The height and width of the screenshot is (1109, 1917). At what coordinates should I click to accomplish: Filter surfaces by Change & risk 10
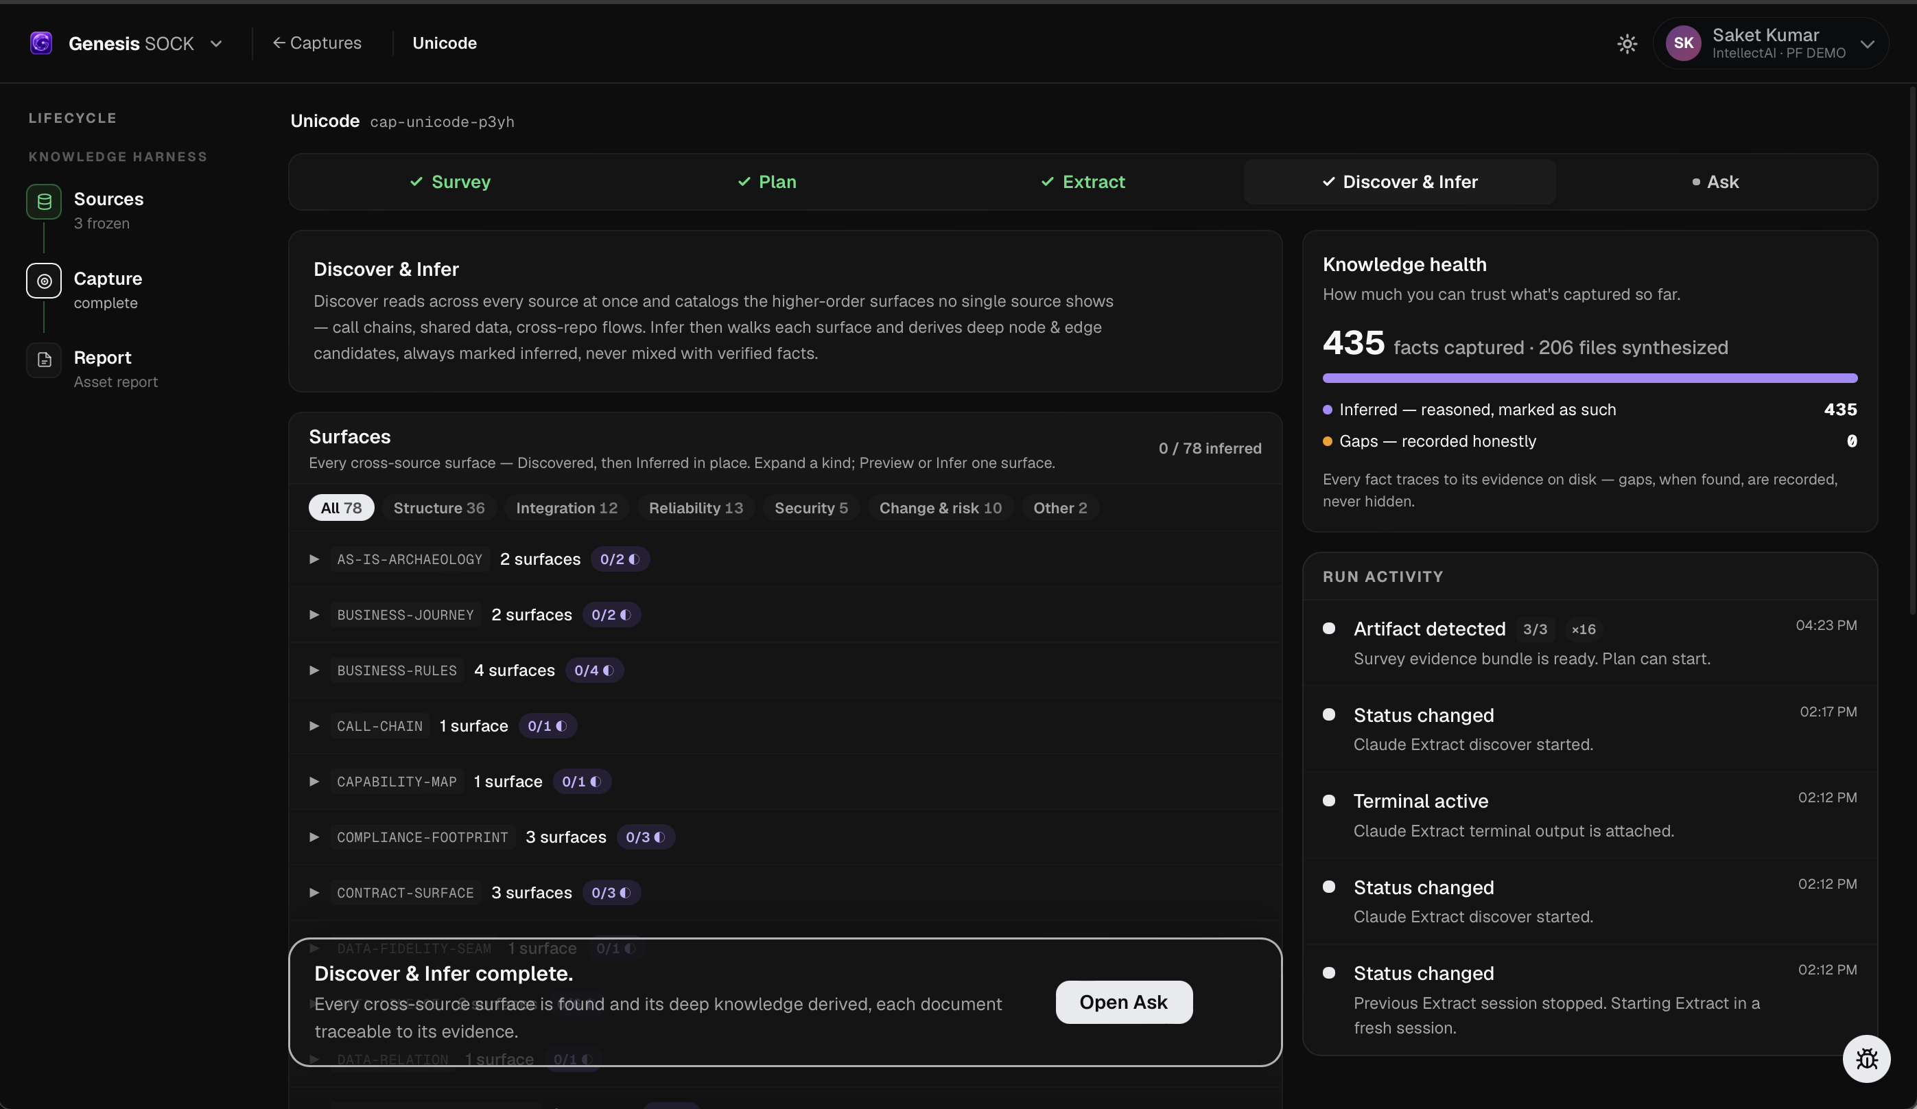click(940, 507)
